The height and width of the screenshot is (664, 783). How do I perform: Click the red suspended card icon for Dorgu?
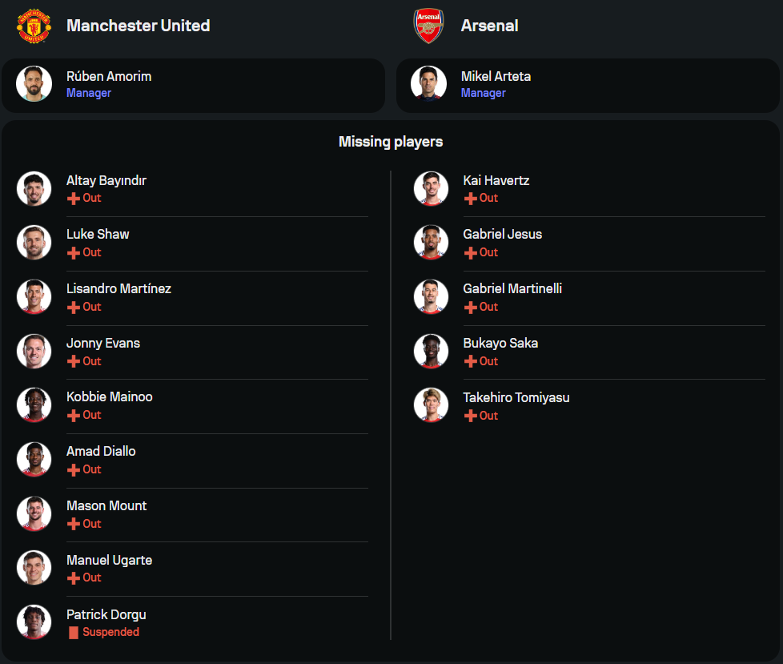point(74,633)
